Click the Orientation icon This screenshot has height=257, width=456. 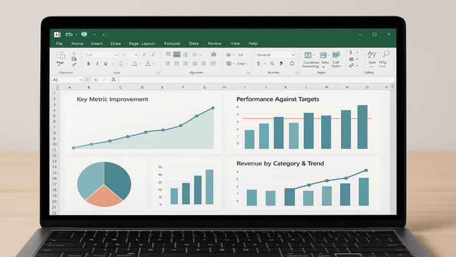point(195,55)
